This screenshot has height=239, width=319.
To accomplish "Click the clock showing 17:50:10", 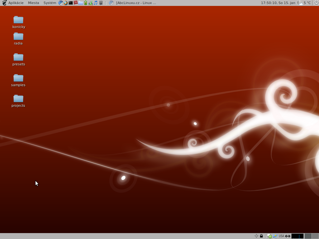I will tap(278, 3).
